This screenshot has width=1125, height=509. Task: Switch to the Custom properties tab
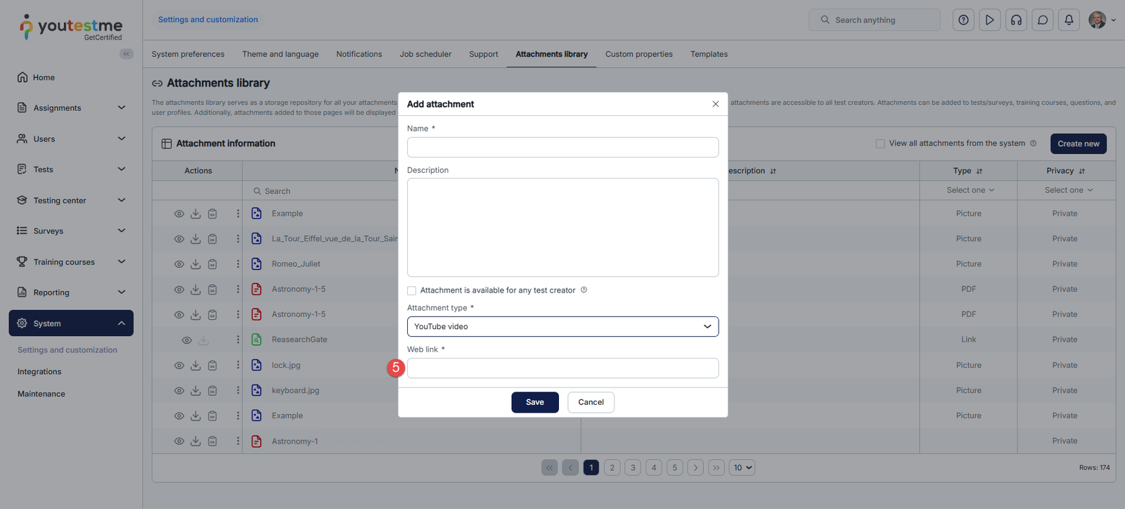tap(638, 54)
